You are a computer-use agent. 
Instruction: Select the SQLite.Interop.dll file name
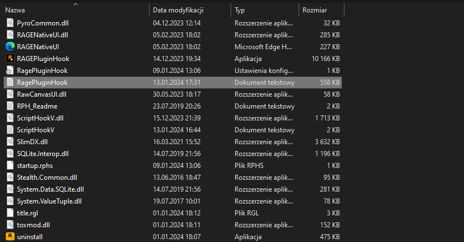(43, 153)
